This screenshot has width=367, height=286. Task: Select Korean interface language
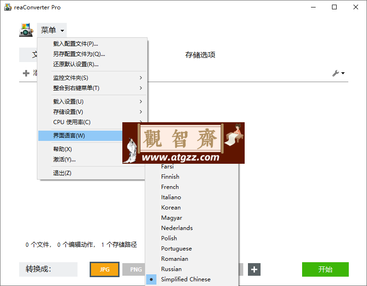pyautogui.click(x=192, y=208)
